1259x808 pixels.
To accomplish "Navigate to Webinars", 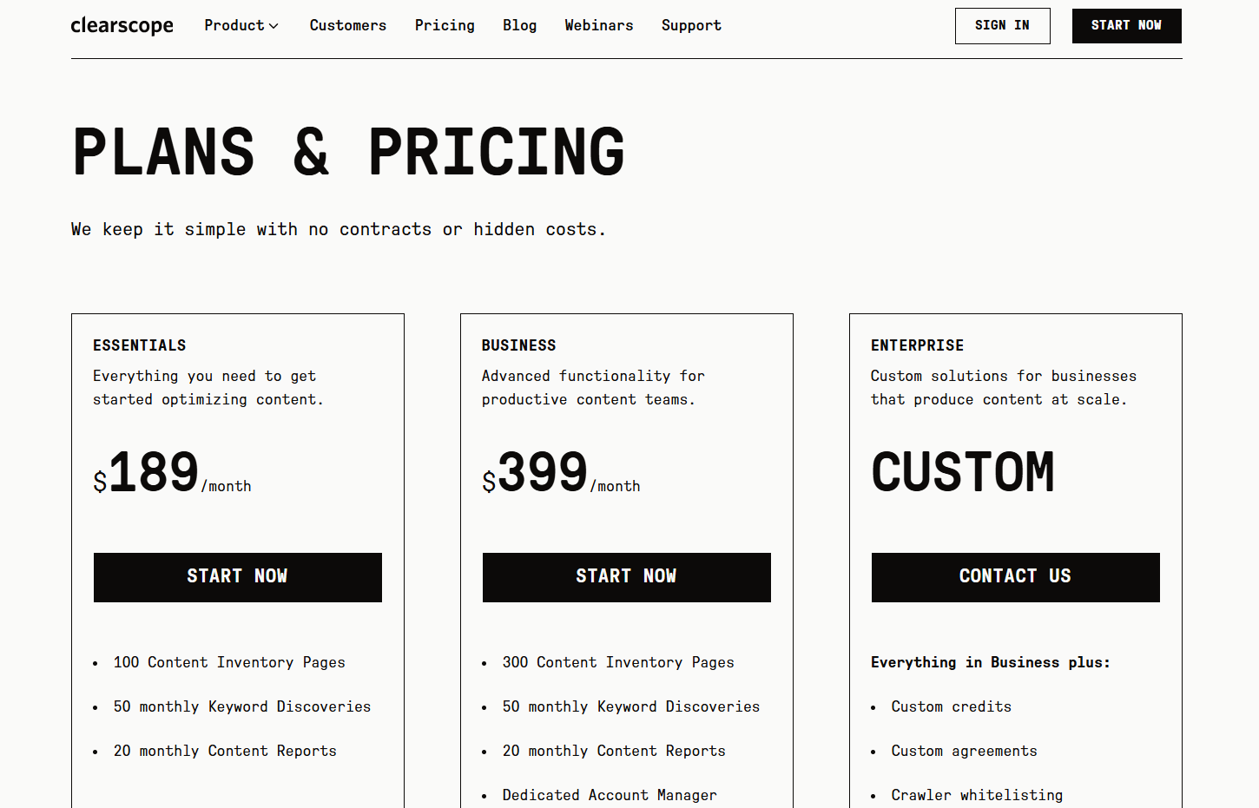I will 598,26.
